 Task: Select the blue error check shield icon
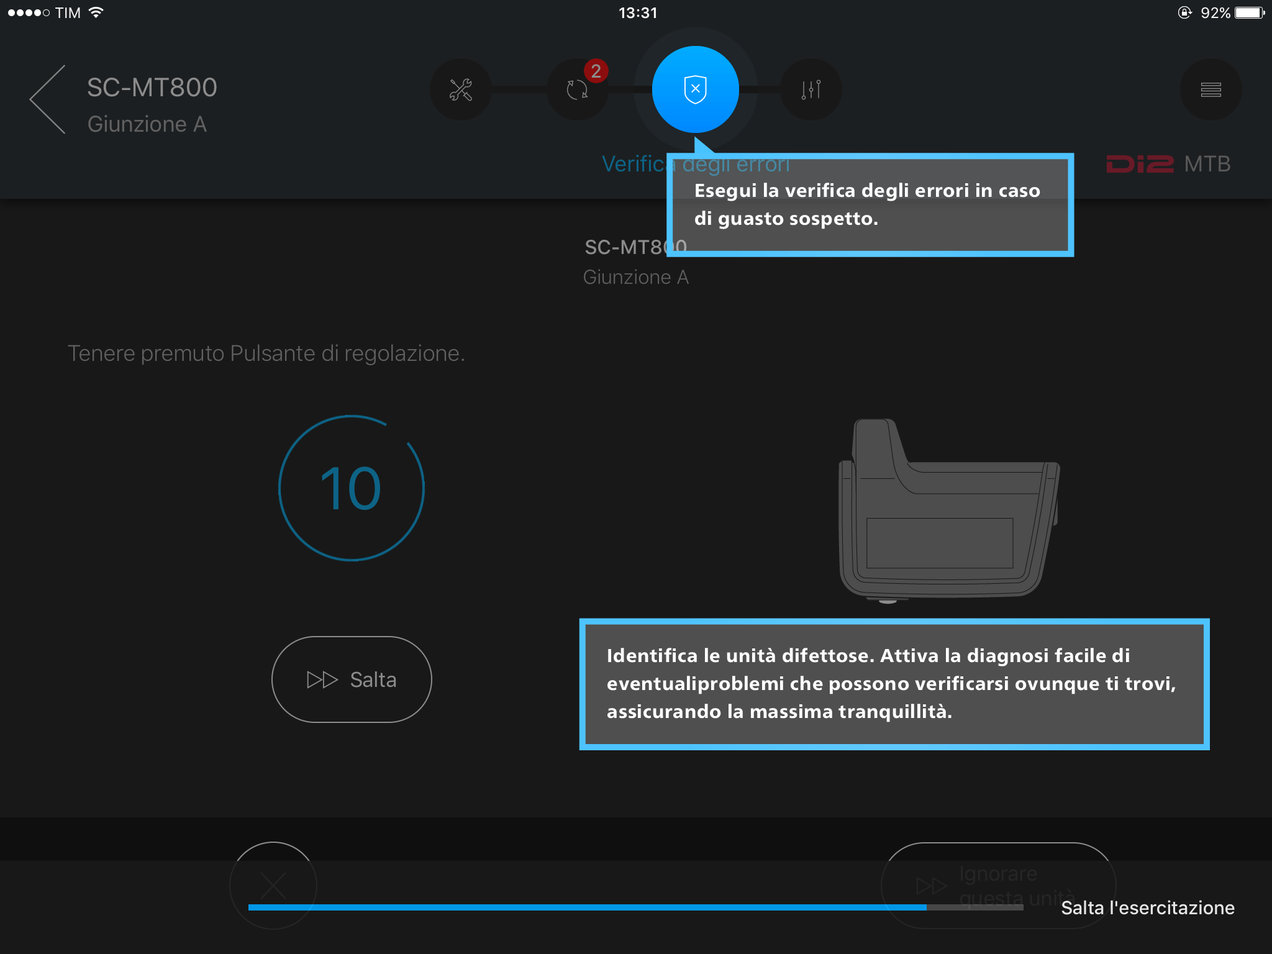coord(695,89)
